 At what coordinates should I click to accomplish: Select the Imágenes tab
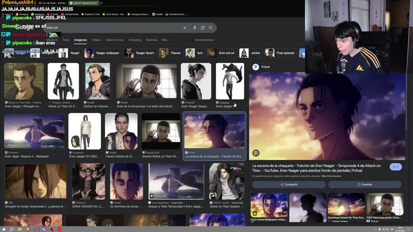[80, 40]
